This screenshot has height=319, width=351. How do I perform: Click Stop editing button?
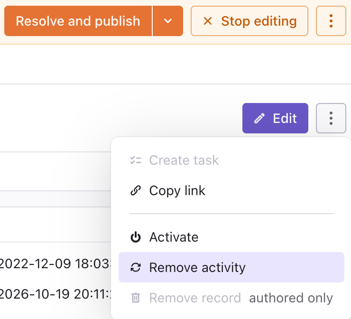coord(249,21)
